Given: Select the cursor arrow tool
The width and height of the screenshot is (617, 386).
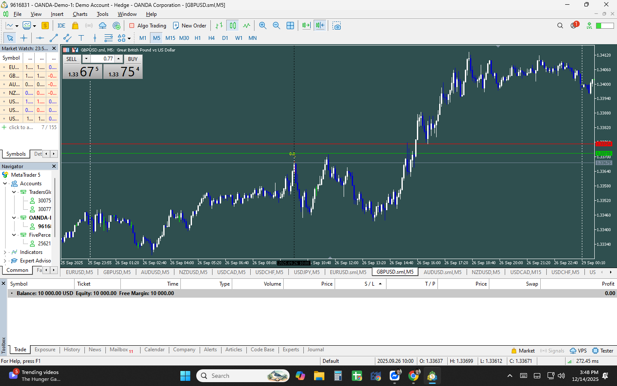Looking at the screenshot, I should coord(10,38).
